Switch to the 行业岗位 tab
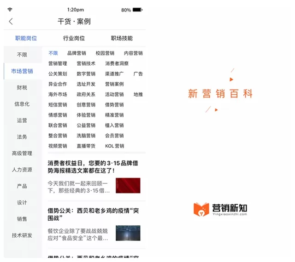 click(74, 38)
